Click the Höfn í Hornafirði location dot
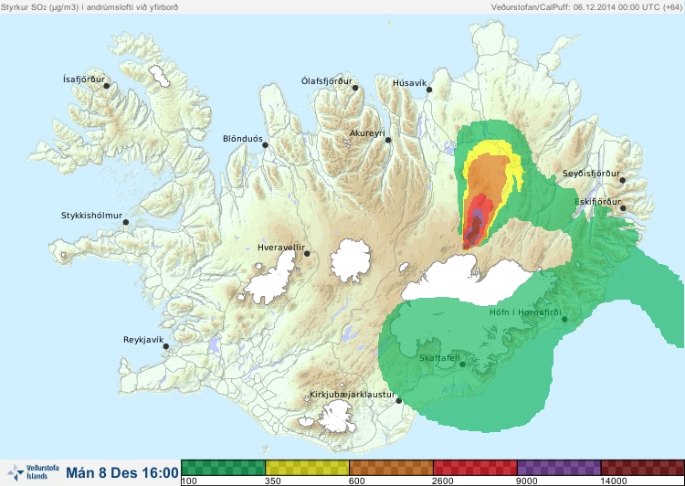The height and width of the screenshot is (486, 685). (564, 320)
